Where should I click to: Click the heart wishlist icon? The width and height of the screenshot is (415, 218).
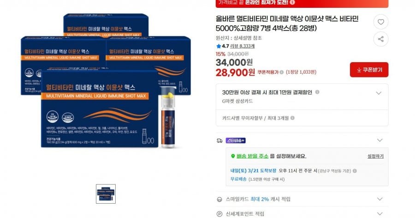[x=380, y=22]
